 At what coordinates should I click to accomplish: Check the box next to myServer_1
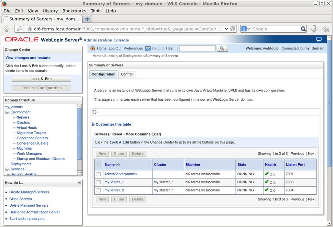click(99, 182)
